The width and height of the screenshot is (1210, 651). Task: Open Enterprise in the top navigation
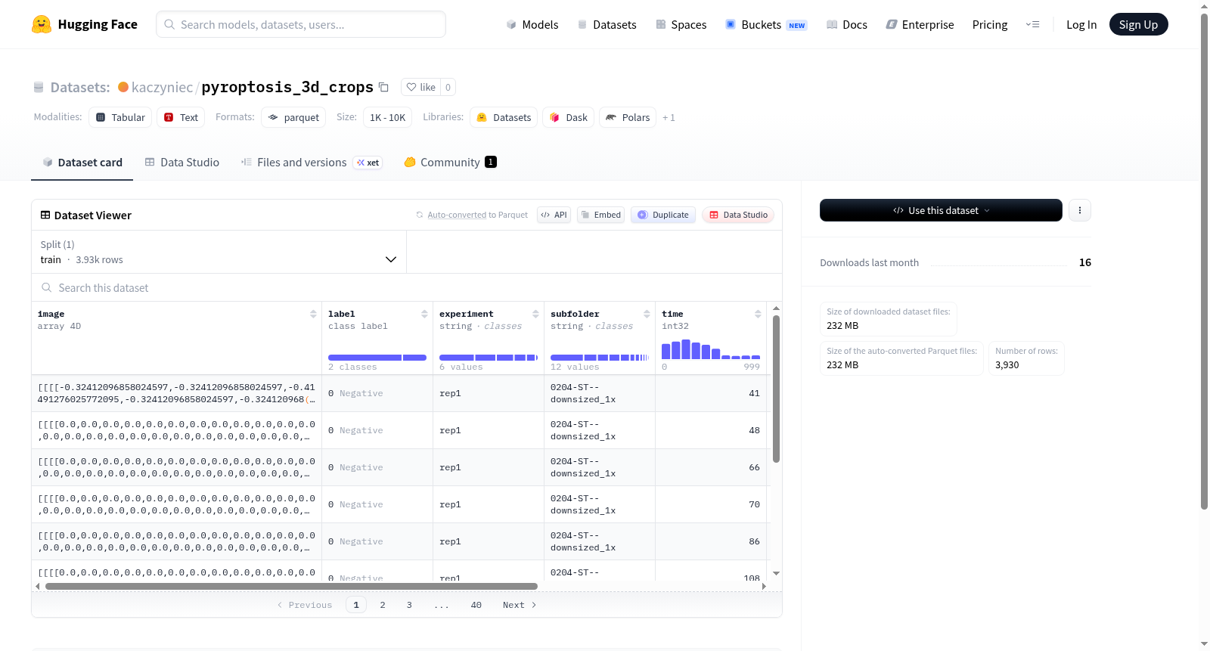(x=920, y=24)
